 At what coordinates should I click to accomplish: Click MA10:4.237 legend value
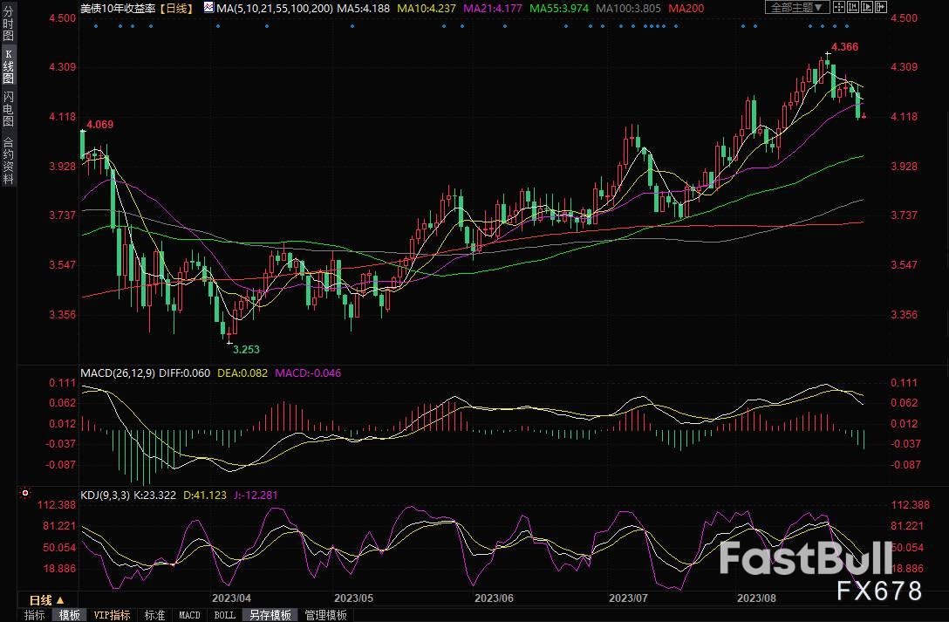[x=427, y=9]
